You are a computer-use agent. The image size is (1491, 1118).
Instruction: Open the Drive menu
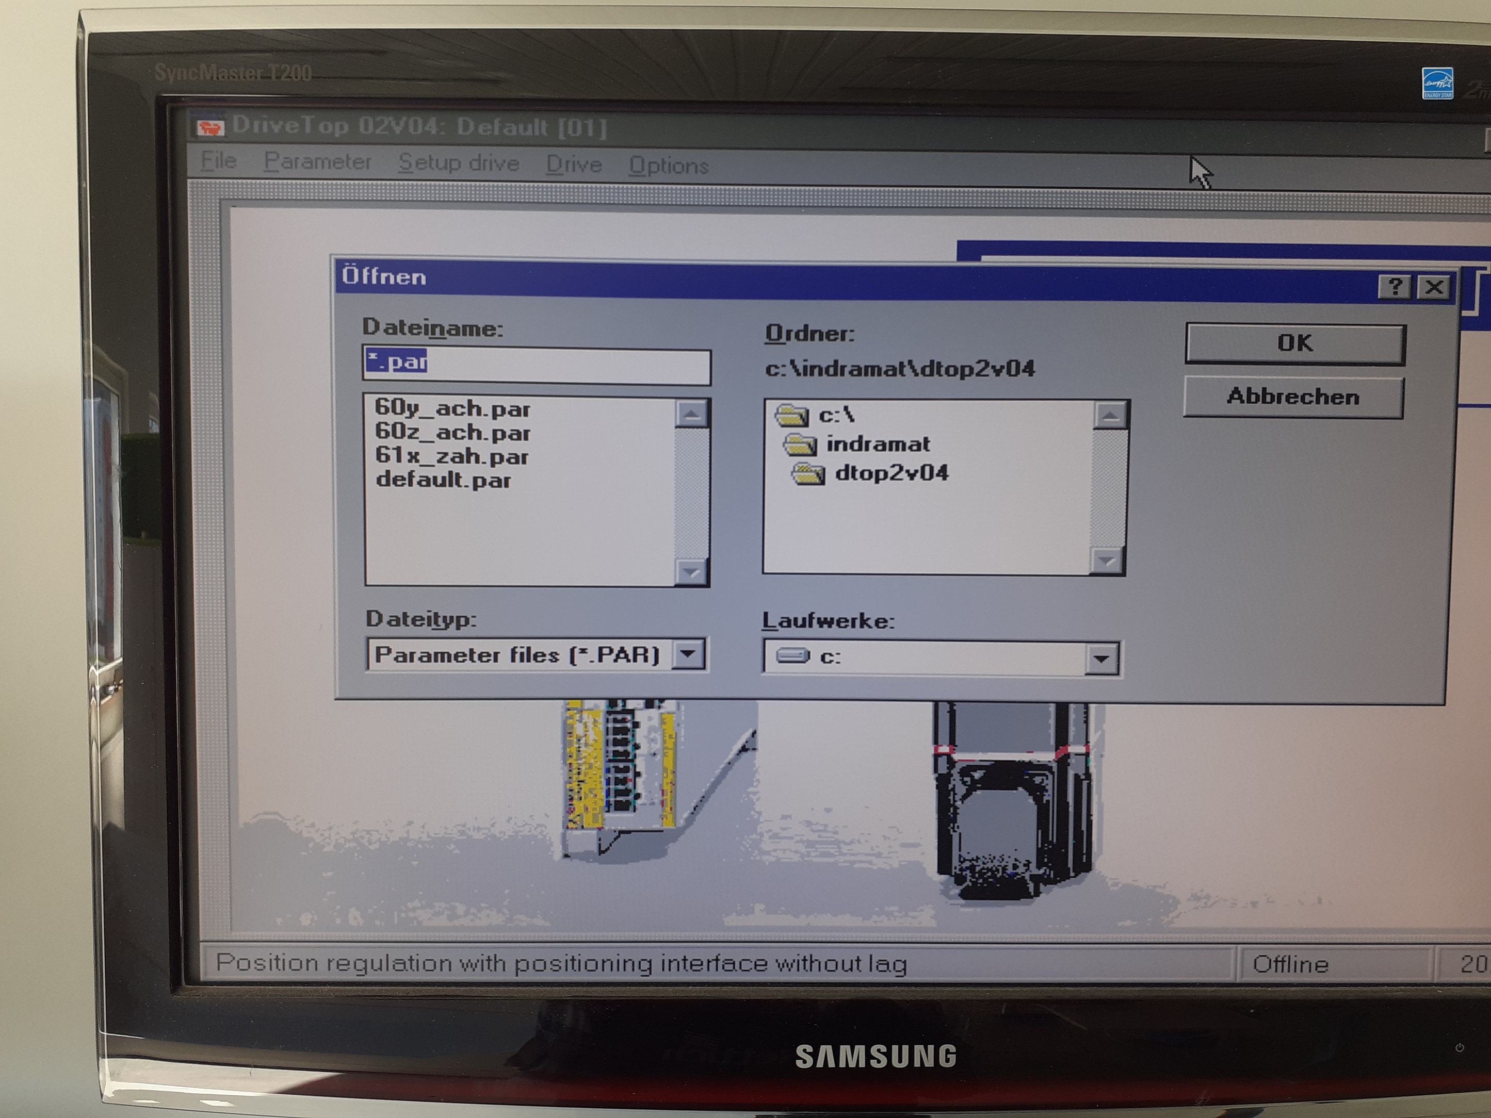click(574, 165)
